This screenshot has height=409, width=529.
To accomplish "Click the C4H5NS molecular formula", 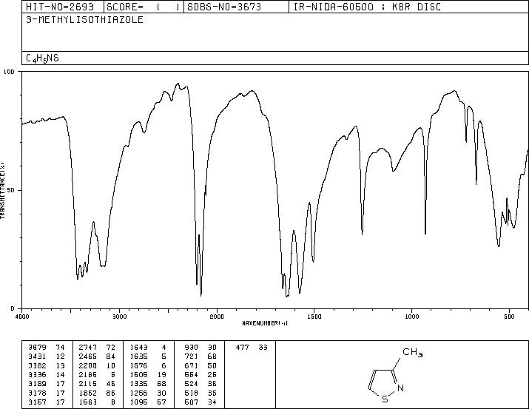I will coord(42,58).
